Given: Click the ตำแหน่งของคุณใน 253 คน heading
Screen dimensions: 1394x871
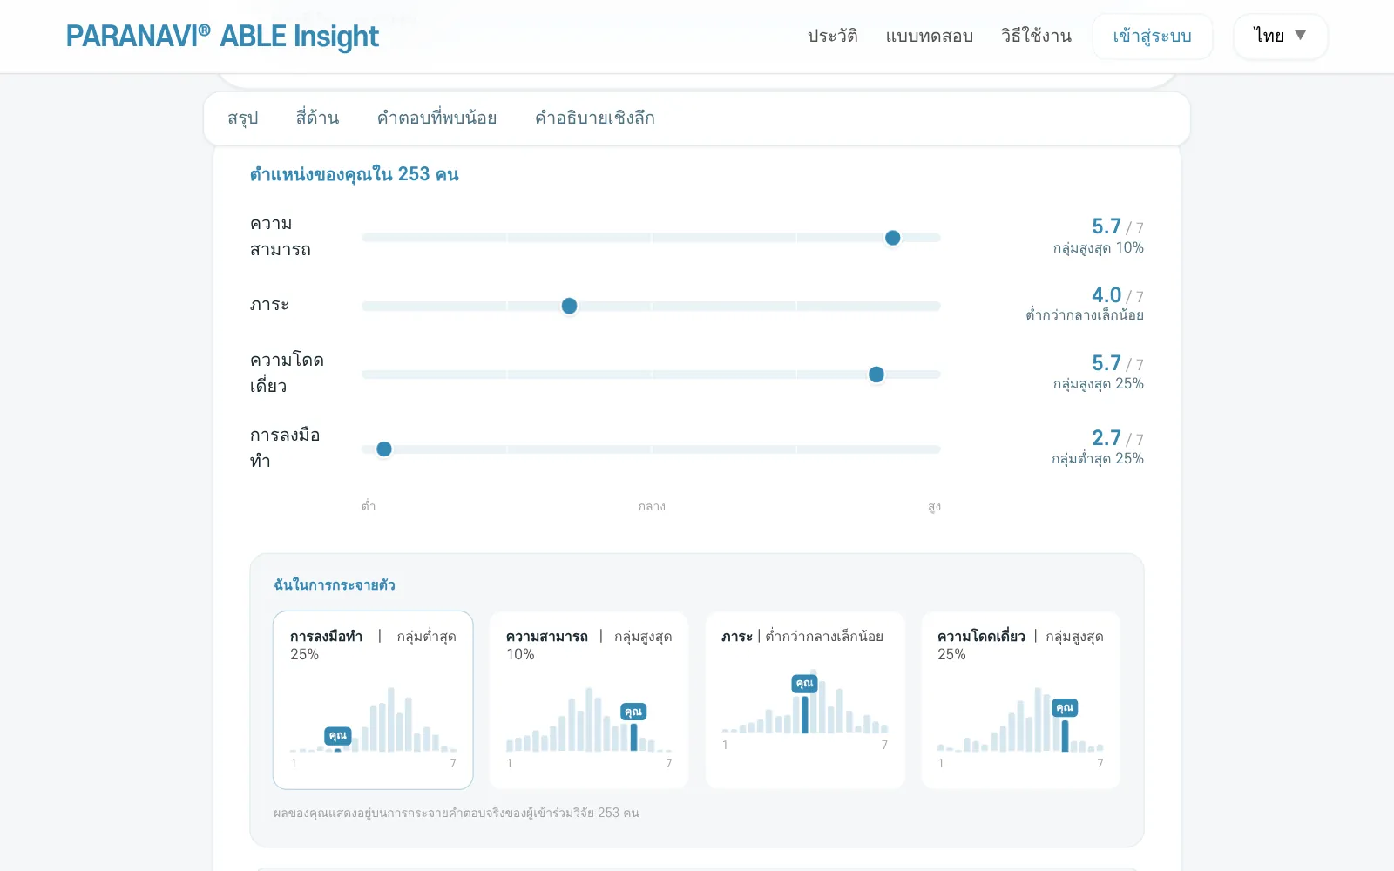Looking at the screenshot, I should 355,174.
